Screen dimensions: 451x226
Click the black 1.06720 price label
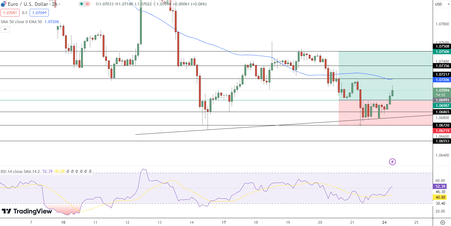pyautogui.click(x=442, y=125)
